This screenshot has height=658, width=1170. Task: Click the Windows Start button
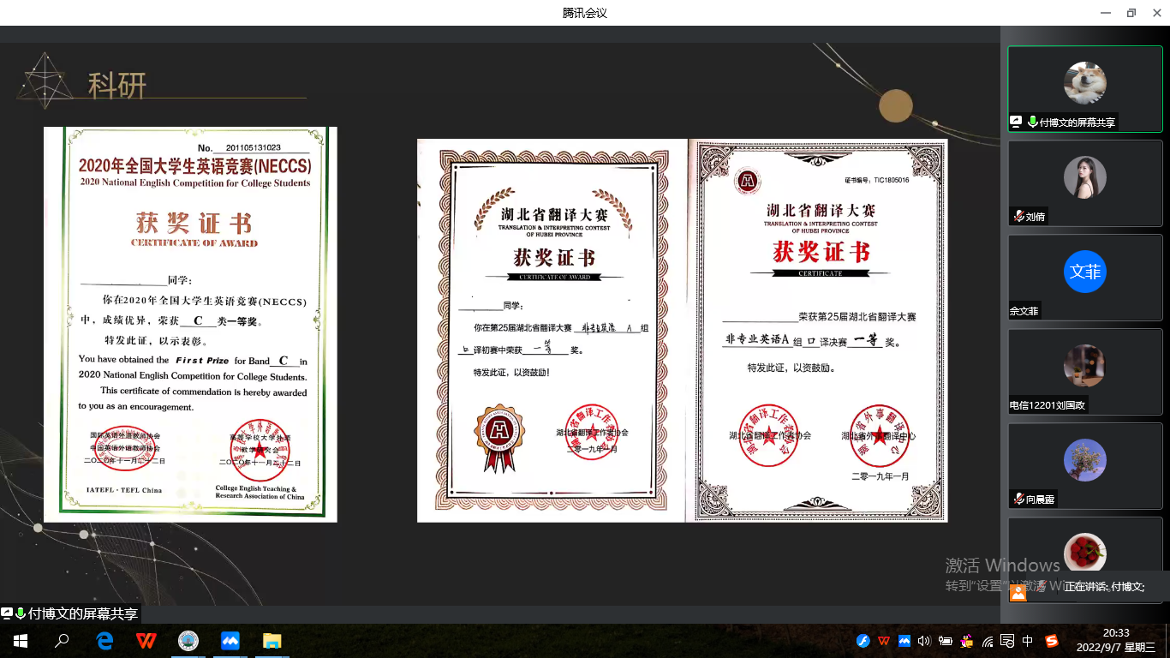(x=21, y=641)
